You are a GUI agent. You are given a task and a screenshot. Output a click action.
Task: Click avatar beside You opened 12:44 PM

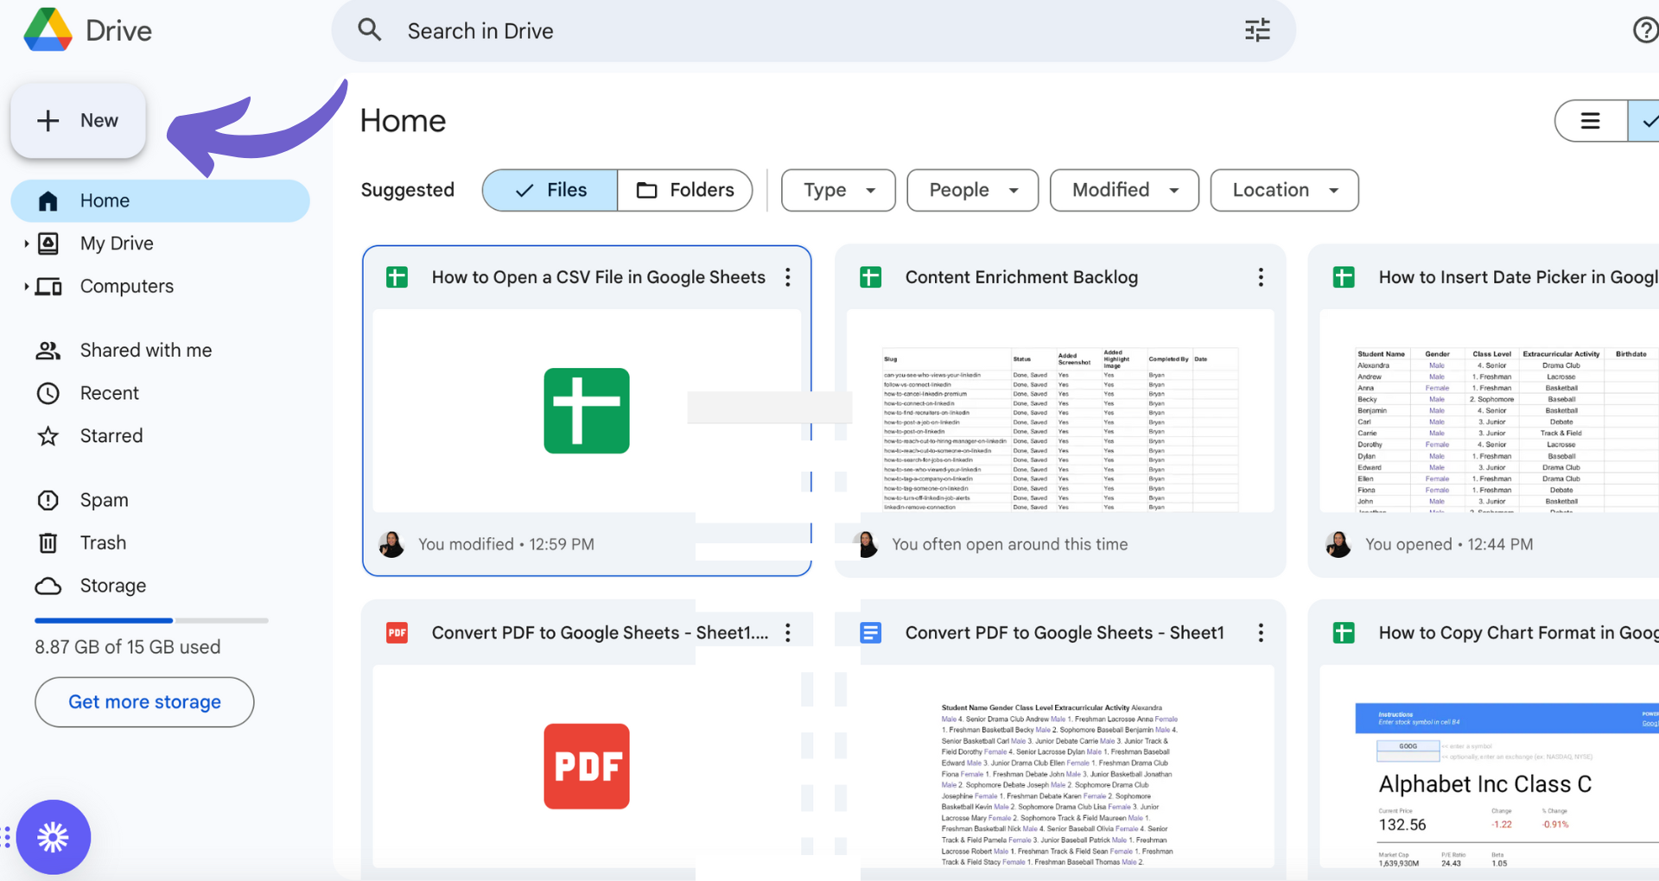point(1338,544)
